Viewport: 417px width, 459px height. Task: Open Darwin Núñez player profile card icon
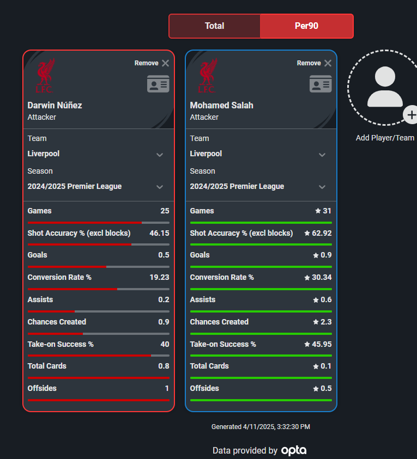click(158, 84)
